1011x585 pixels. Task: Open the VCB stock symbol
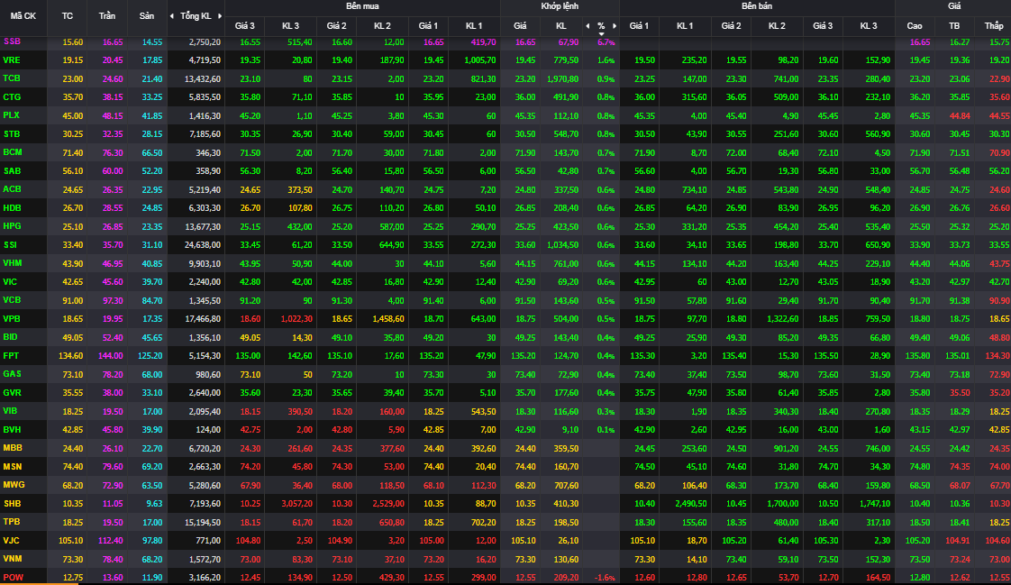tap(12, 300)
